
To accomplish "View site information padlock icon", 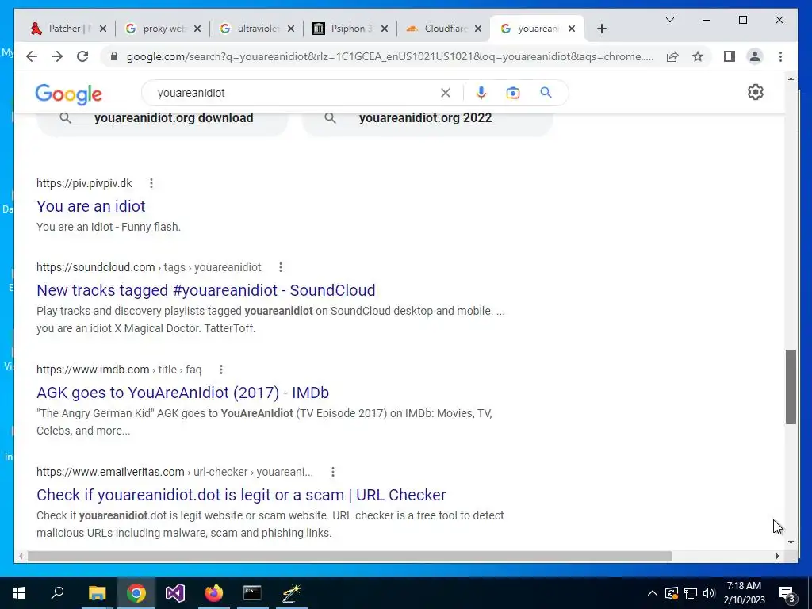I will tap(114, 56).
